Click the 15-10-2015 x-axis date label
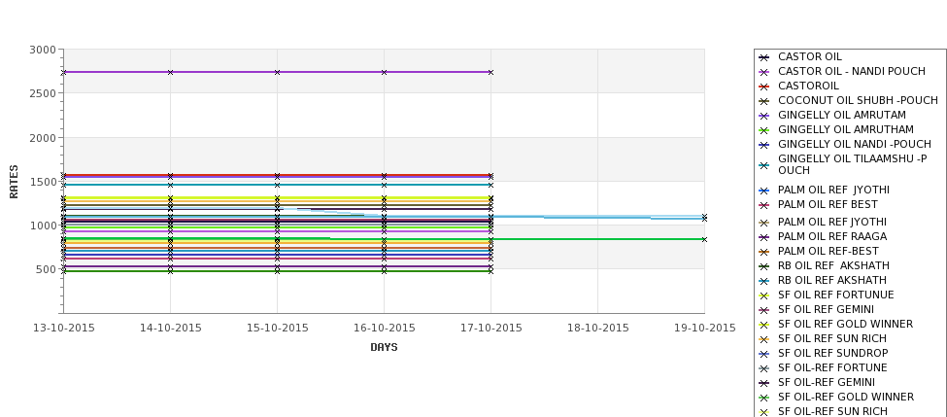 277,329
